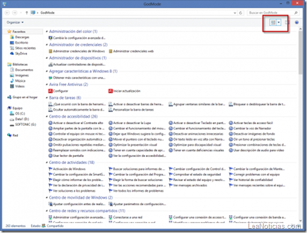Collapse Administrador de credenciales group
Image resolution: width=307 pixels, height=233 pixels.
tap(47, 45)
